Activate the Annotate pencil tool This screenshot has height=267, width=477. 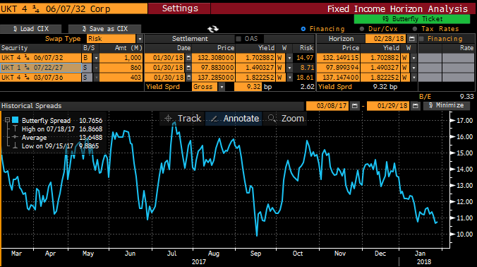(x=234, y=118)
